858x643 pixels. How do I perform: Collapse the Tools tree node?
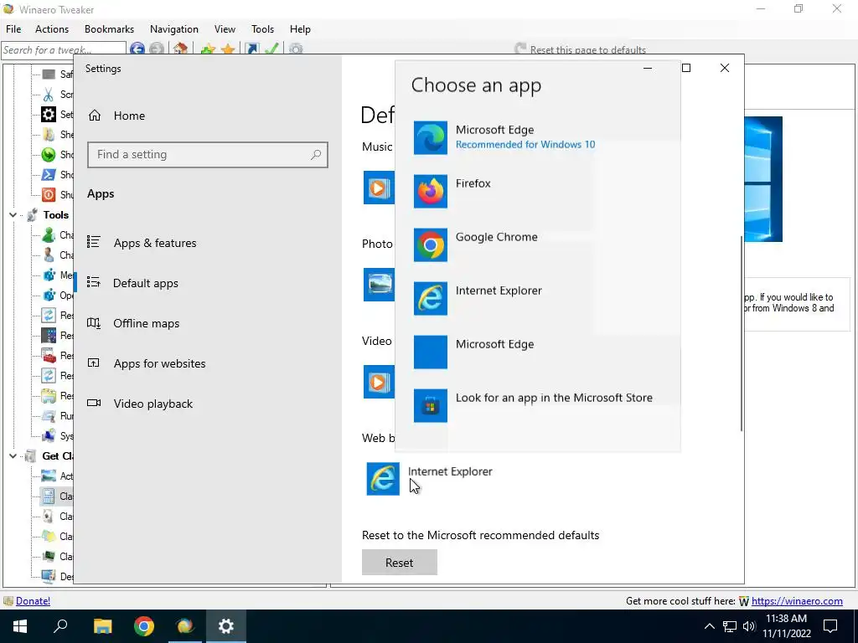coord(13,215)
